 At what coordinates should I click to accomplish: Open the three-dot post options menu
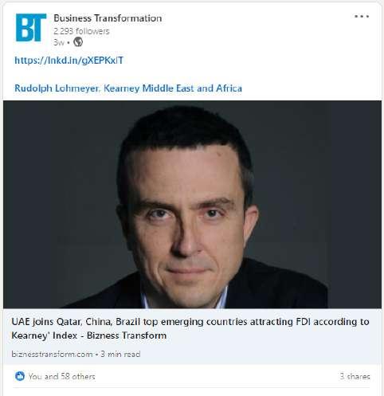pos(362,17)
